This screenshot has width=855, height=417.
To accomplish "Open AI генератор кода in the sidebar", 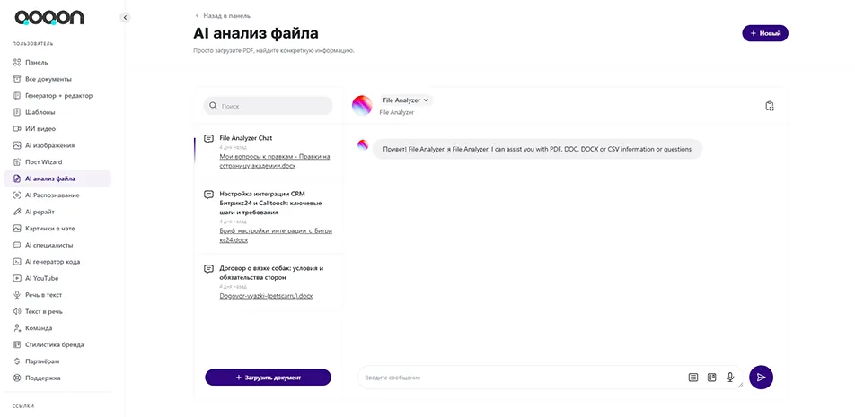I will click(x=52, y=261).
